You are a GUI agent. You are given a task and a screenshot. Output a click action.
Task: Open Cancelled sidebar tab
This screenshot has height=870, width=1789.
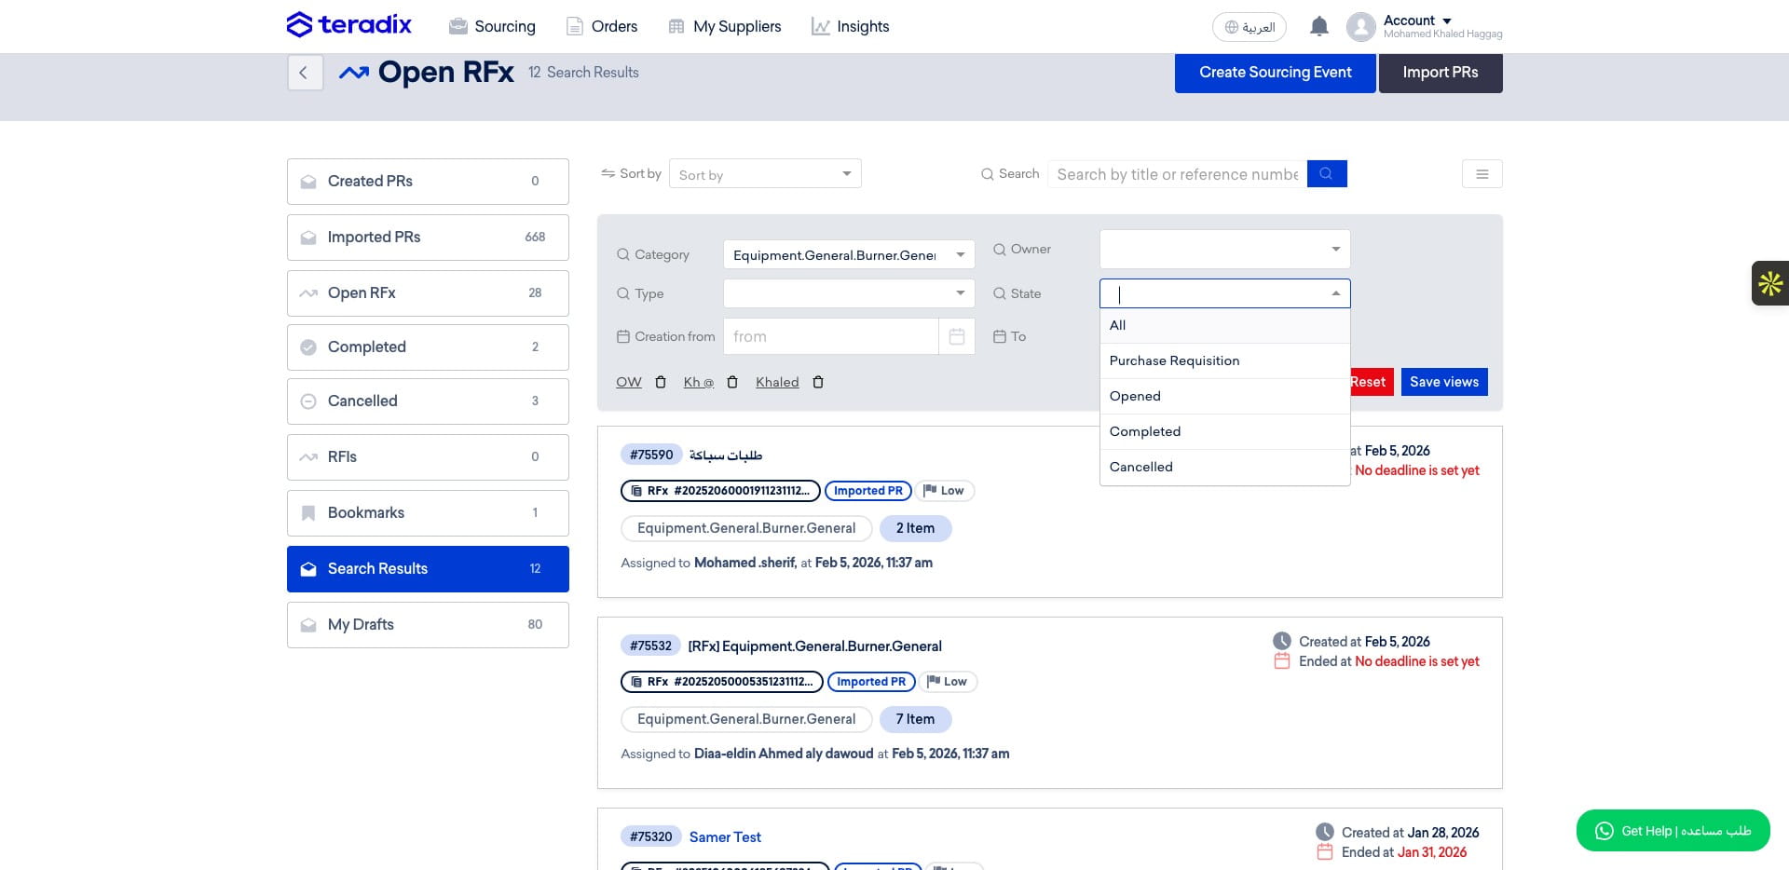point(428,401)
